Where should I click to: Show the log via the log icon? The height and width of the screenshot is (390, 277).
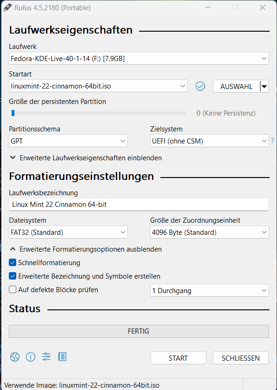(x=62, y=357)
